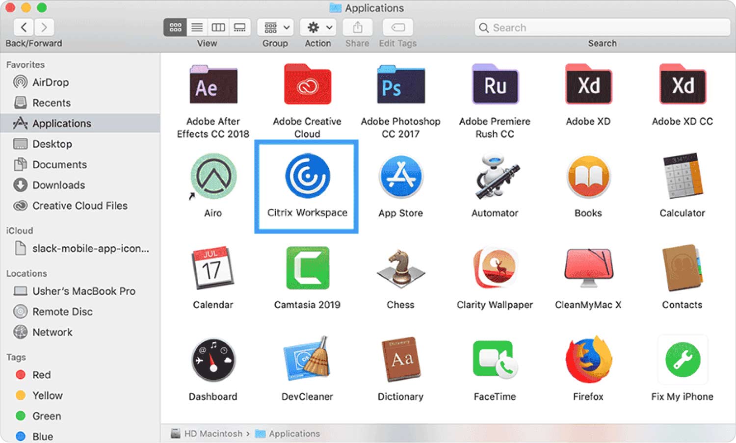Open the Action gear dropdown
This screenshot has height=443, width=736.
tap(318, 27)
